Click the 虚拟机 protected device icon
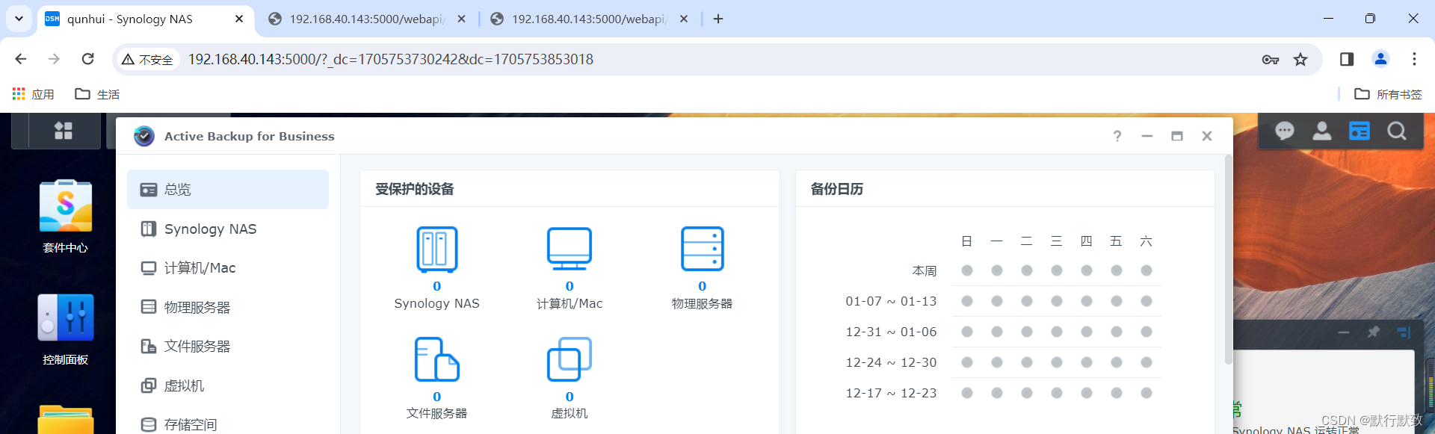Screen dimensions: 1435x434 point(570,360)
